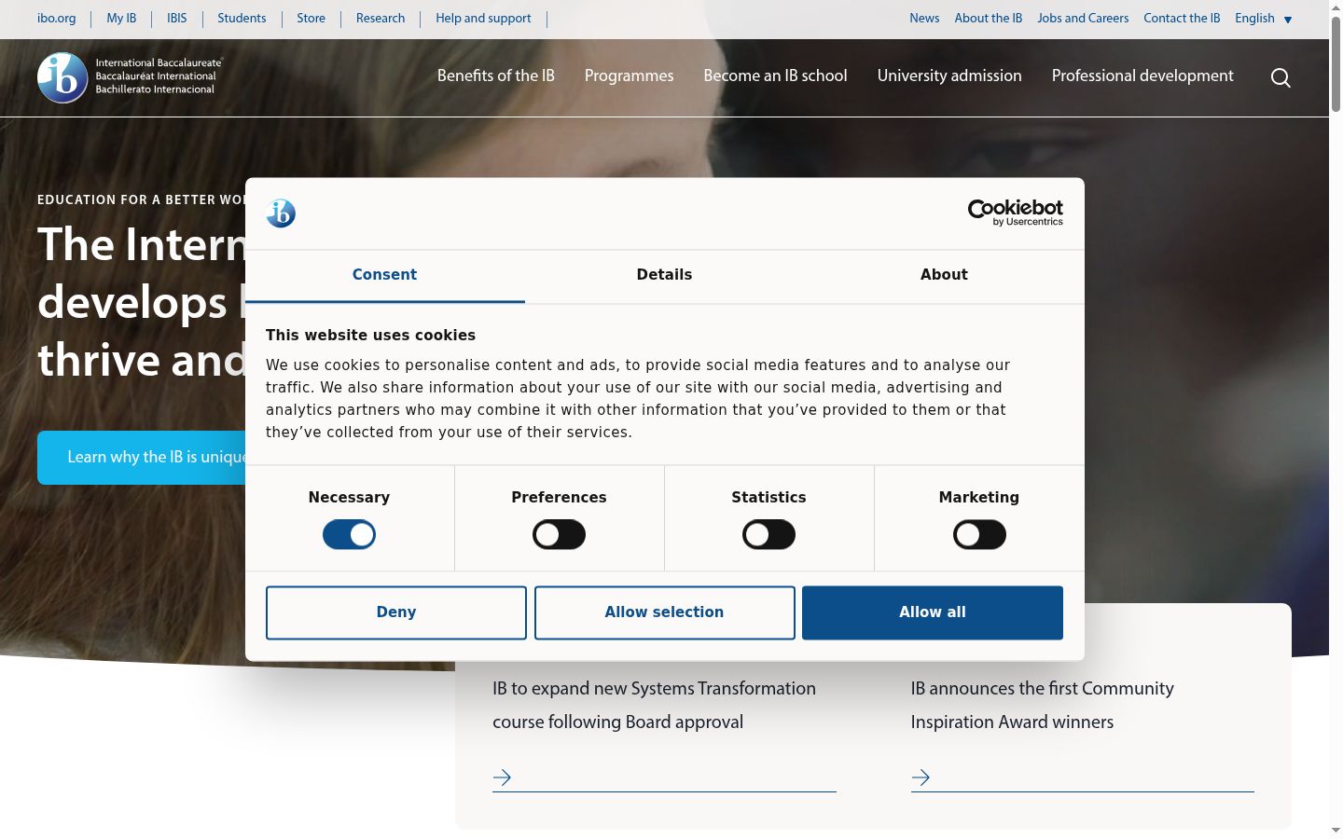
Task: Deny all cookies
Action: (396, 612)
